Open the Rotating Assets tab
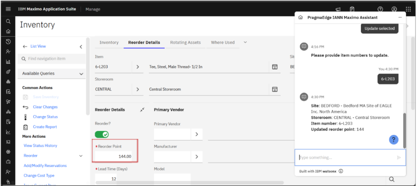Viewport: 417px width, 186px height. 185,42
